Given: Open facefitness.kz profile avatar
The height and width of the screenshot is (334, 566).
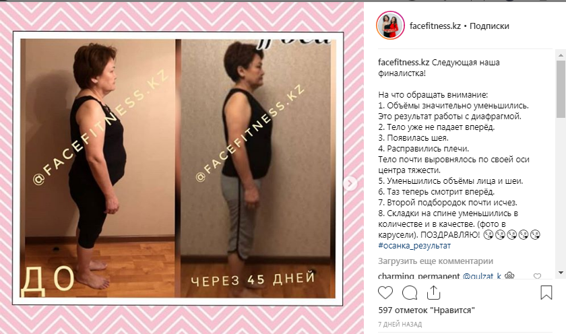Looking at the screenshot, I should [390, 26].
